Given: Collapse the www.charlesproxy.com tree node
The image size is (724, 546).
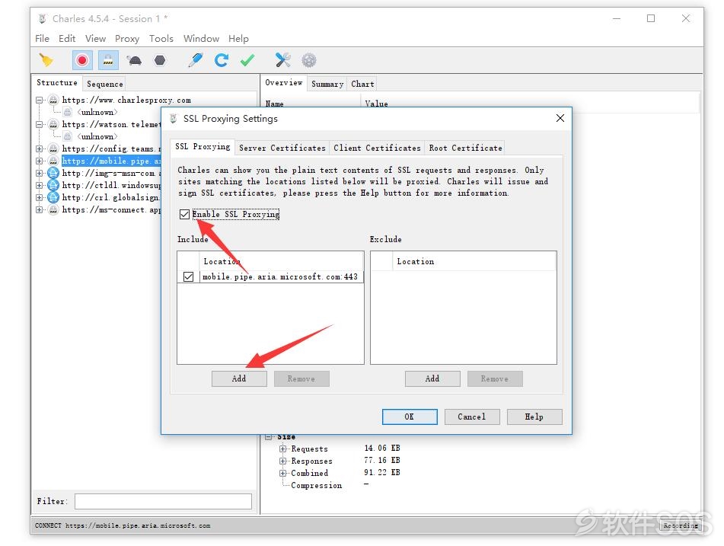Looking at the screenshot, I should [x=40, y=100].
